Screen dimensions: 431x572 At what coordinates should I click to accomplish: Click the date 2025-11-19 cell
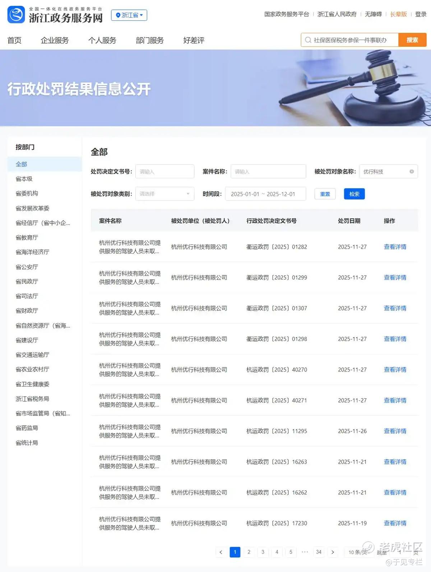pos(352,523)
